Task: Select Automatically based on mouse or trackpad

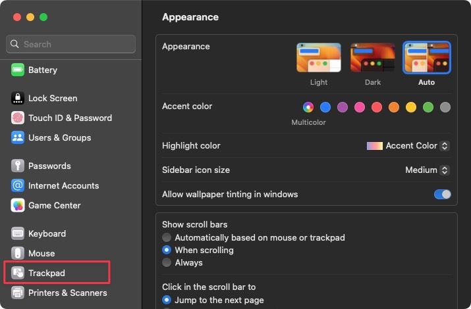Action: pyautogui.click(x=167, y=237)
